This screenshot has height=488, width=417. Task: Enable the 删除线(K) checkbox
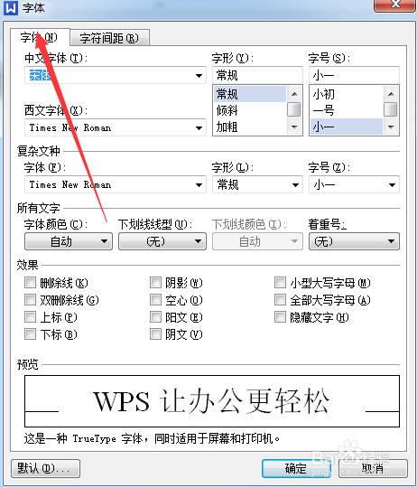pyautogui.click(x=30, y=283)
